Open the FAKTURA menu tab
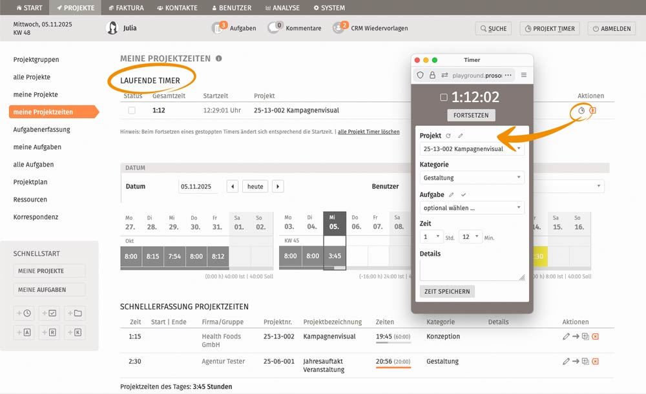This screenshot has width=646, height=394. click(x=126, y=8)
